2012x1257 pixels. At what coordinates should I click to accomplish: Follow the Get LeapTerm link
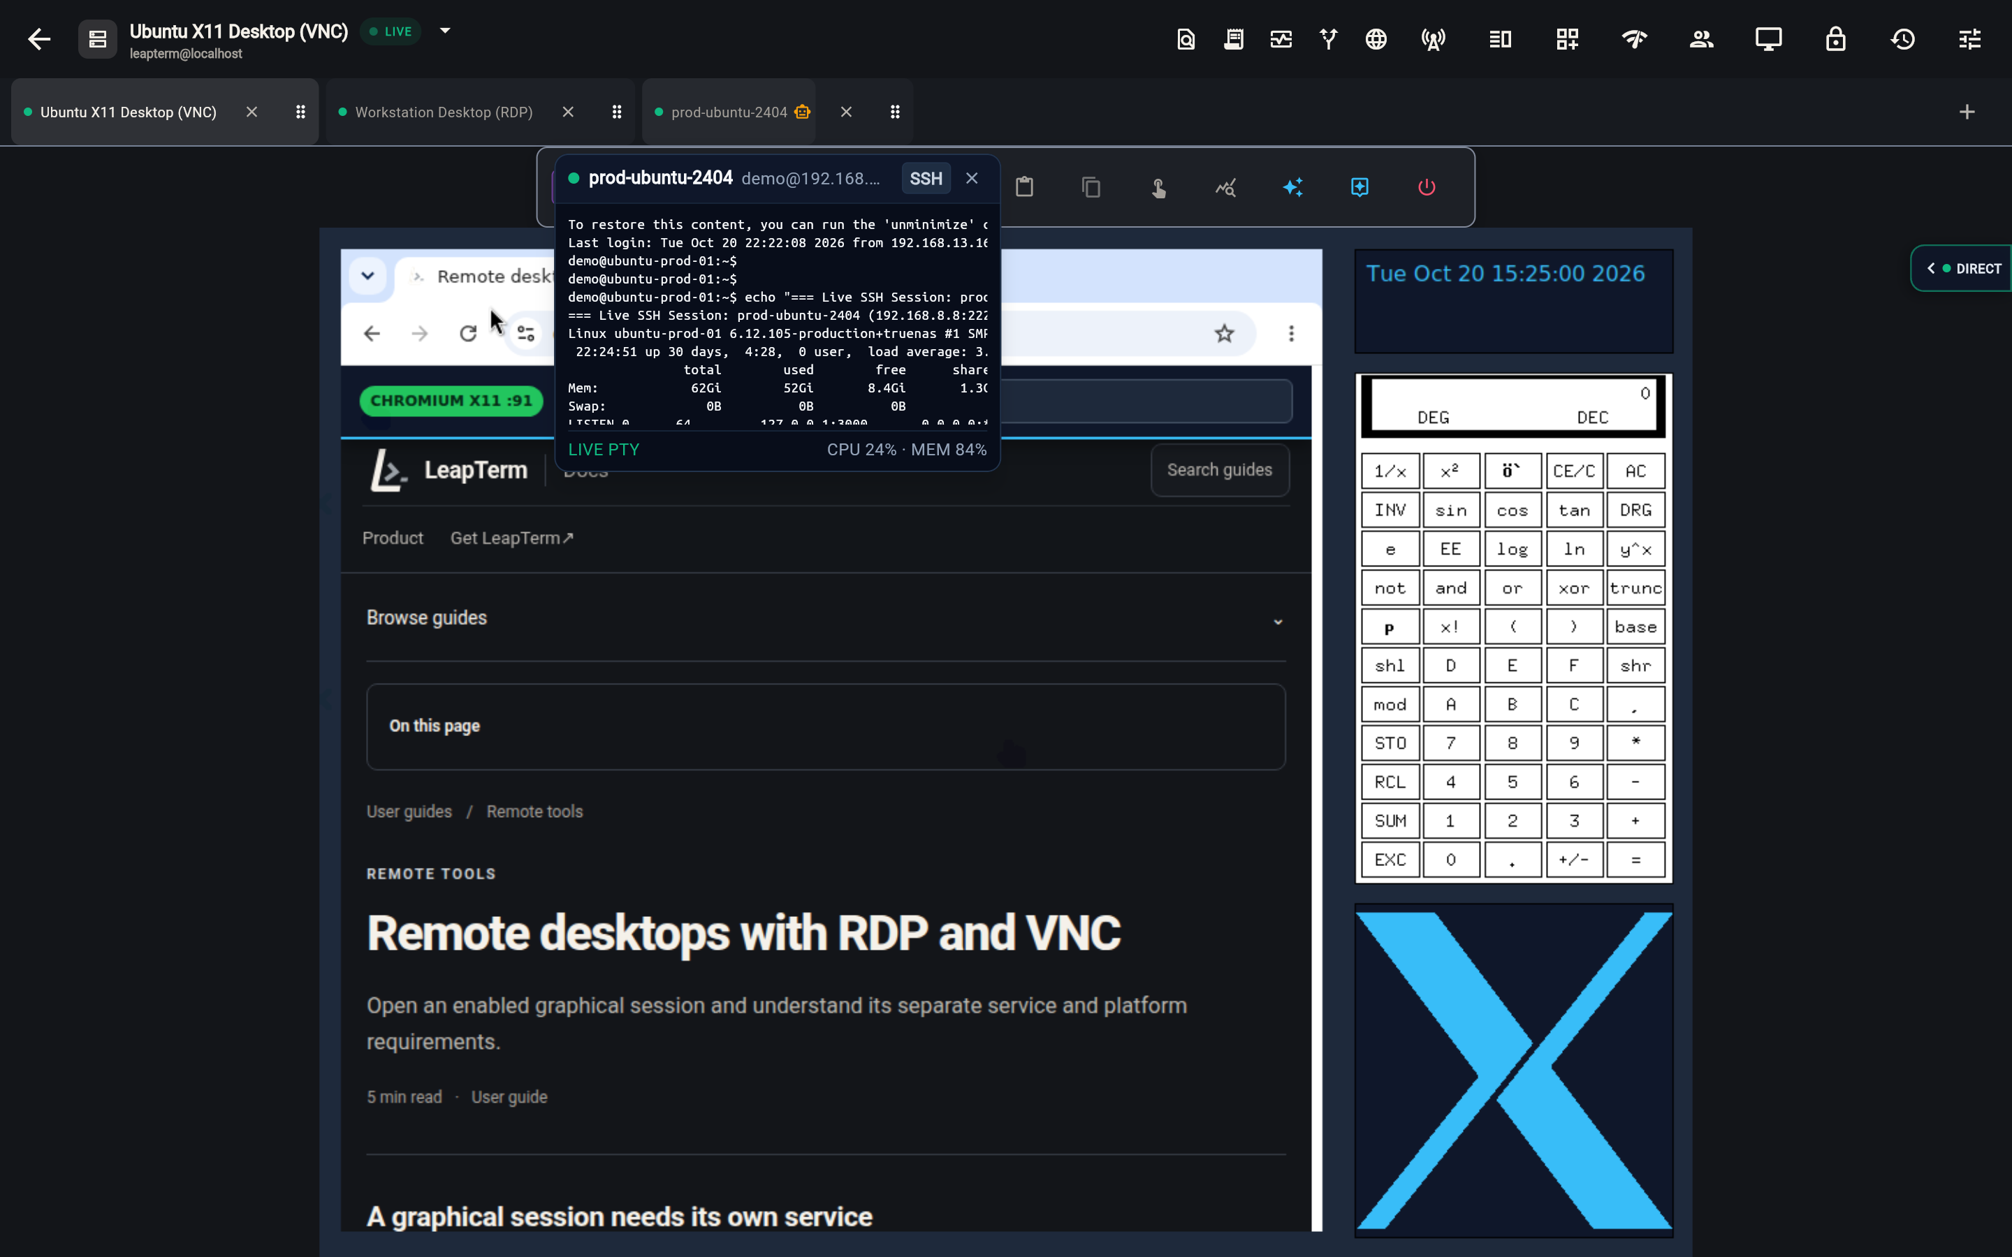click(x=511, y=538)
